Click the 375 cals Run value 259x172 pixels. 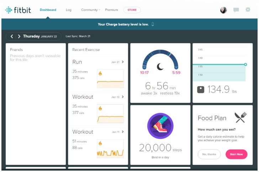tap(78, 78)
